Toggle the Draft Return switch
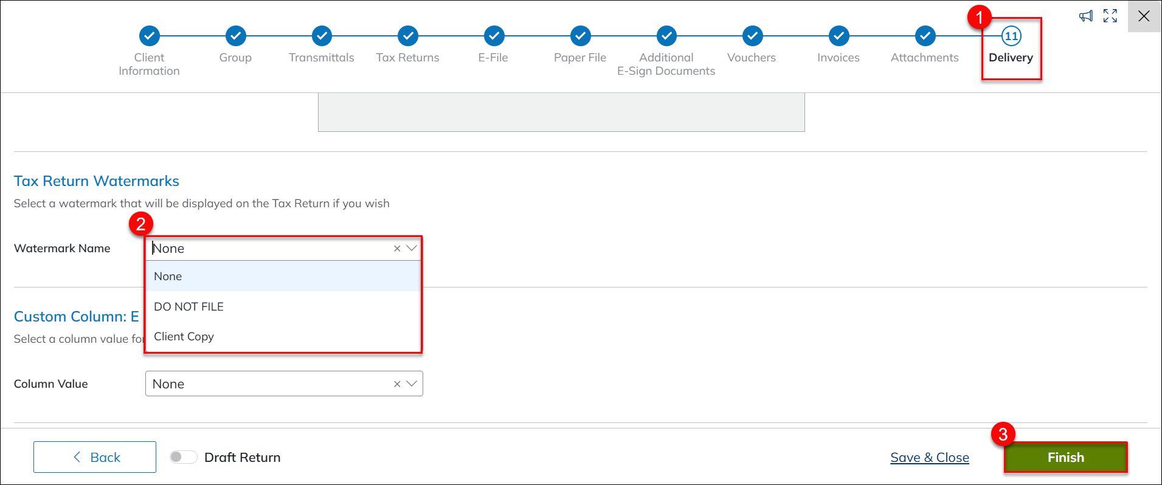The height and width of the screenshot is (485, 1162). [183, 457]
